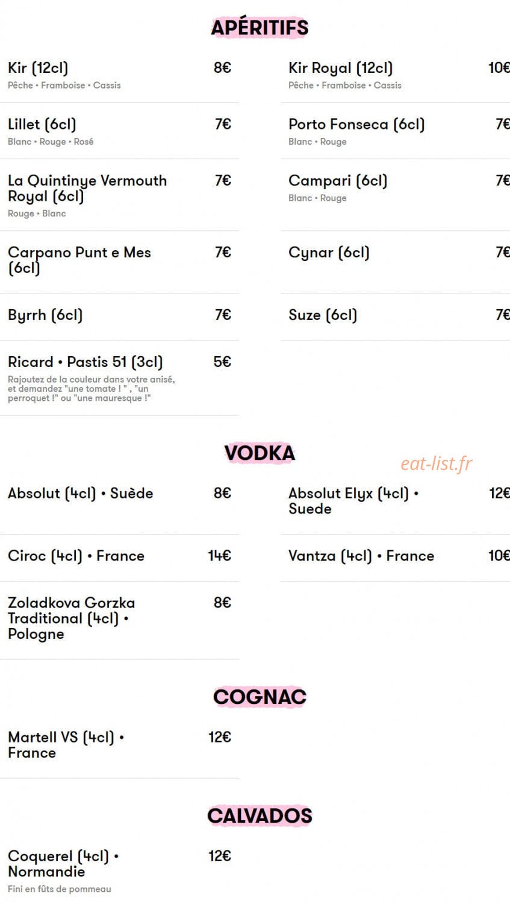This screenshot has width=510, height=904.
Task: Click La Quintinye Vermouth Royal item
Action: pyautogui.click(x=119, y=195)
